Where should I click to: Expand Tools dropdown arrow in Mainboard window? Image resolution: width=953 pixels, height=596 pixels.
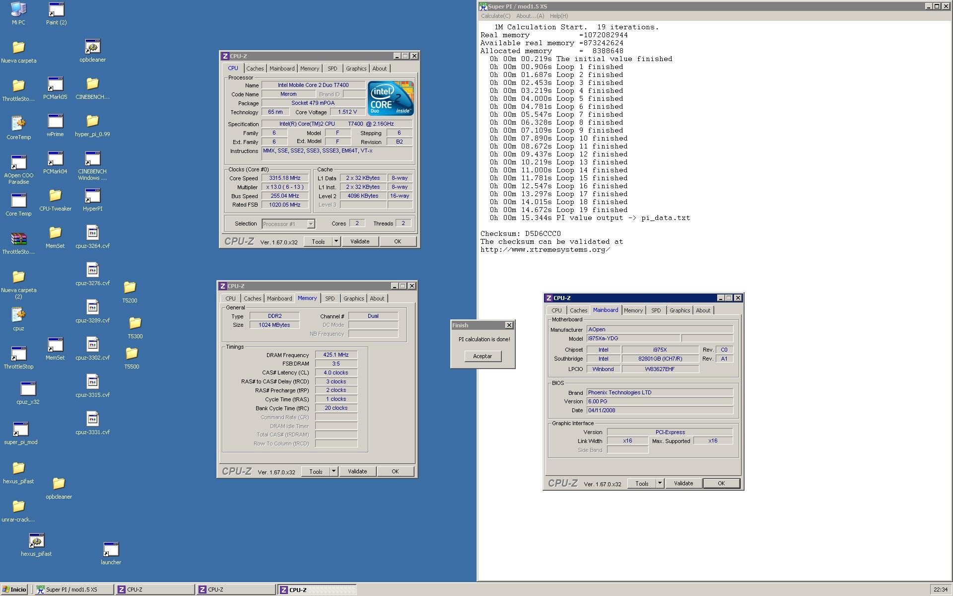click(660, 483)
